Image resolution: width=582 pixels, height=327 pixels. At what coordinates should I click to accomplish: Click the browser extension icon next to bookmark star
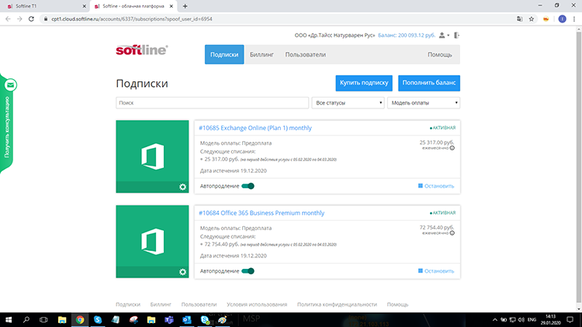[x=546, y=19]
